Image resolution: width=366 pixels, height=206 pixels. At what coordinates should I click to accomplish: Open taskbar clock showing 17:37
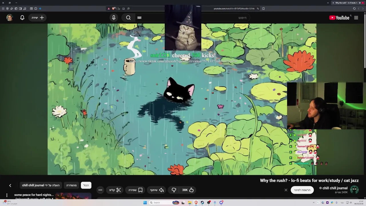click(x=359, y=203)
